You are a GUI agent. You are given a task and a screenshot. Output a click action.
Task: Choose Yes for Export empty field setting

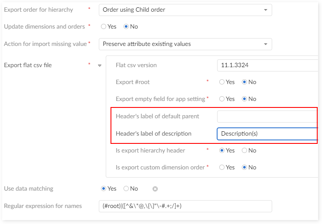[x=222, y=99]
